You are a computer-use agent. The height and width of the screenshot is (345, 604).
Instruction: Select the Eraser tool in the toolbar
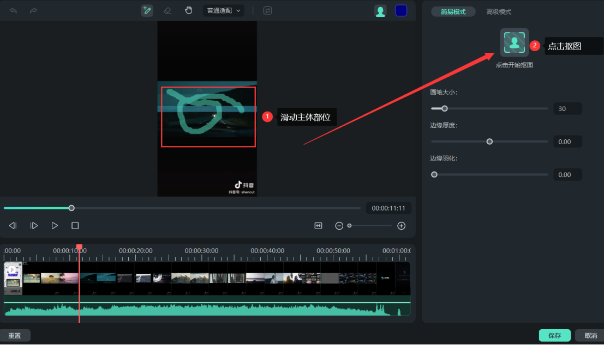pos(168,10)
